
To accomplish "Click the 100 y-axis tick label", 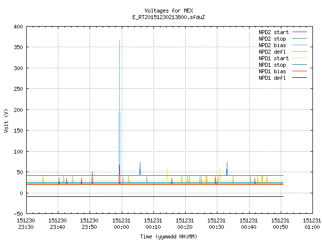I will point(18,152).
